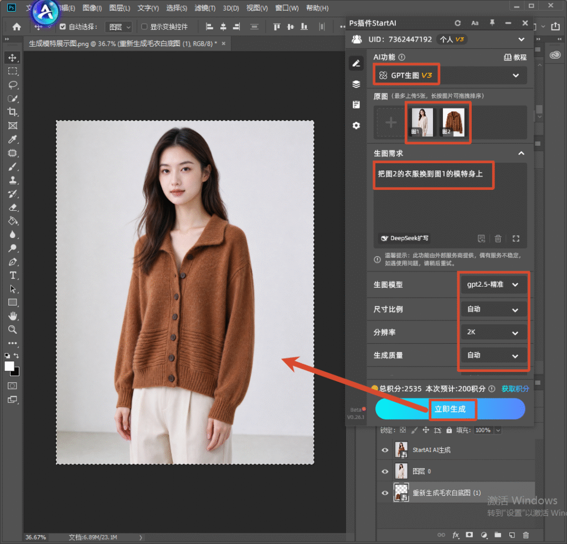567x544 pixels.
Task: Select the Rectangular Marquee tool
Action: pyautogui.click(x=13, y=71)
